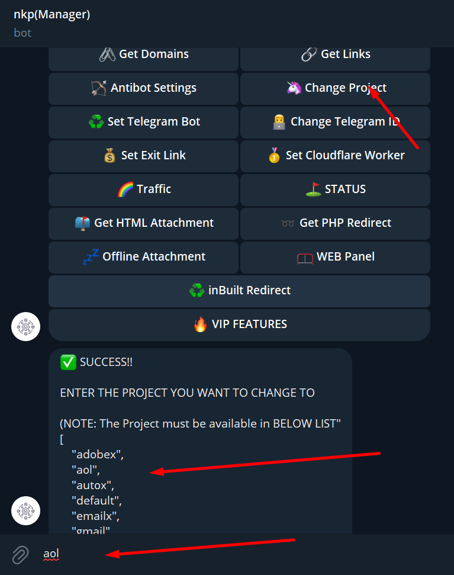
Task: Click Set Telegram Bot
Action: [x=143, y=122]
